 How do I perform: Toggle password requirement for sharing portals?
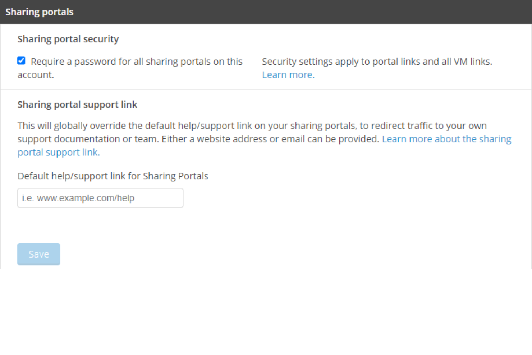pos(21,61)
